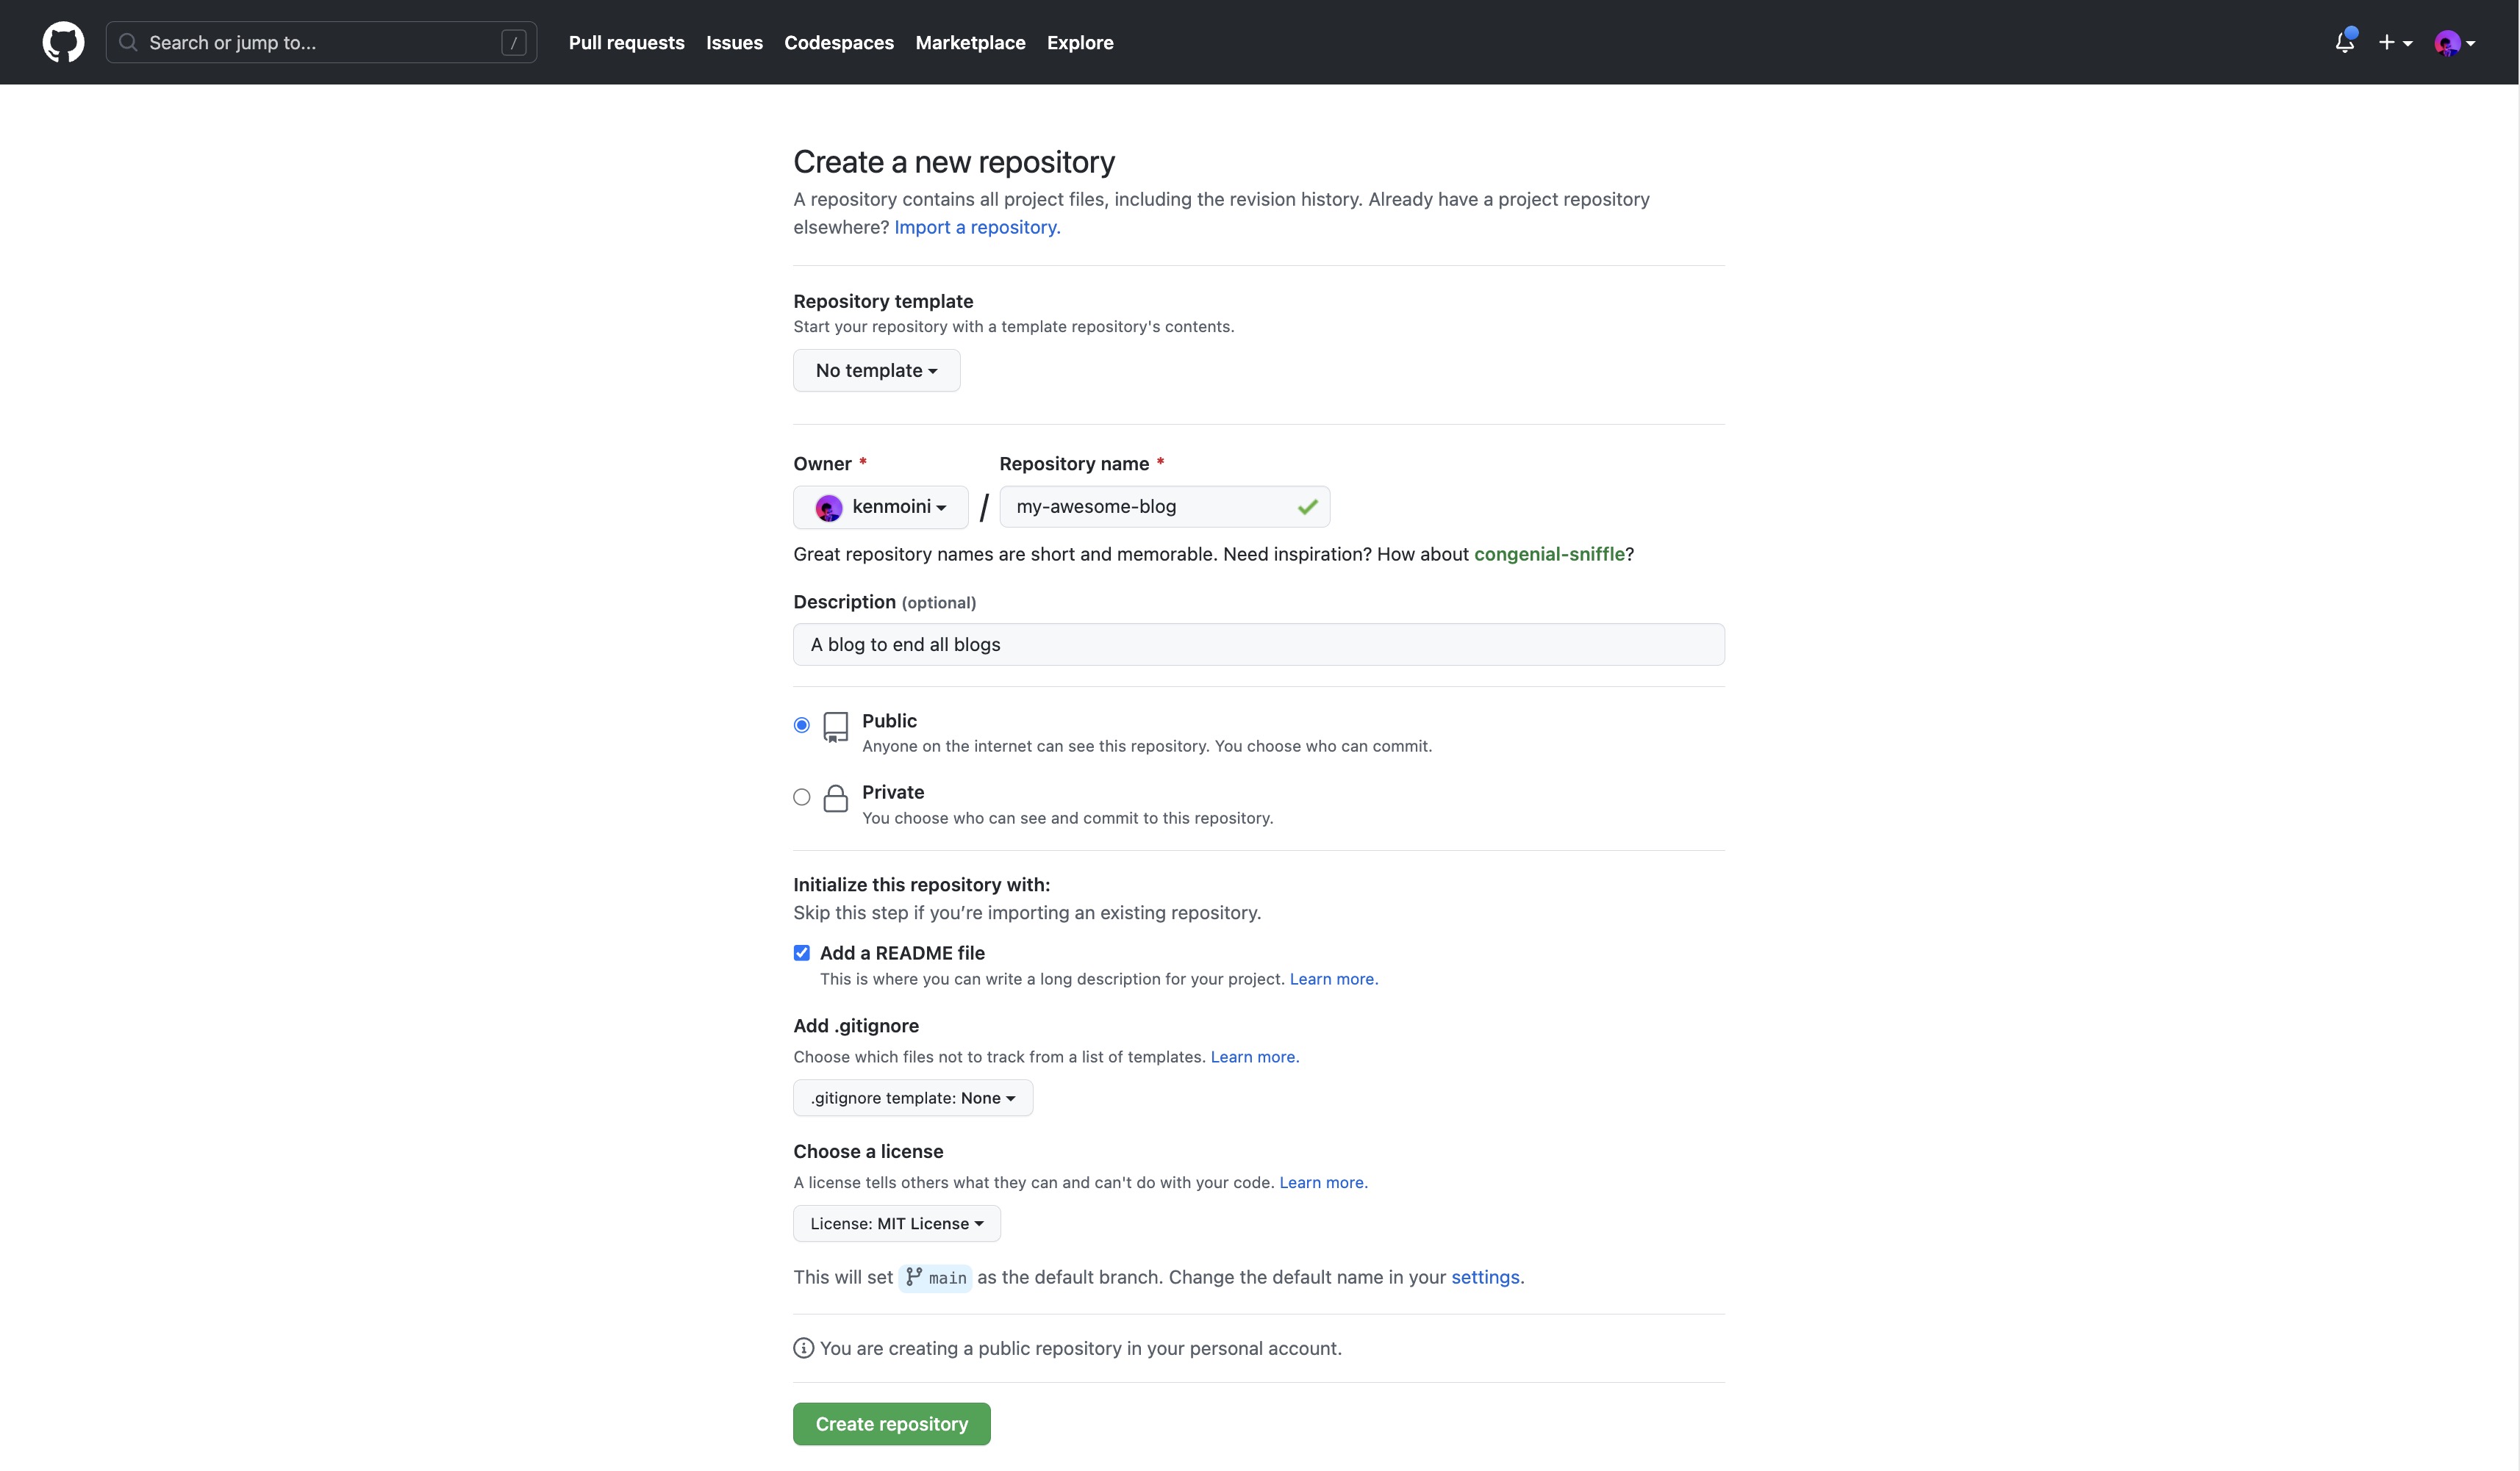Image resolution: width=2520 pixels, height=1471 pixels.
Task: Uncheck Add a README file
Action: pyautogui.click(x=801, y=952)
